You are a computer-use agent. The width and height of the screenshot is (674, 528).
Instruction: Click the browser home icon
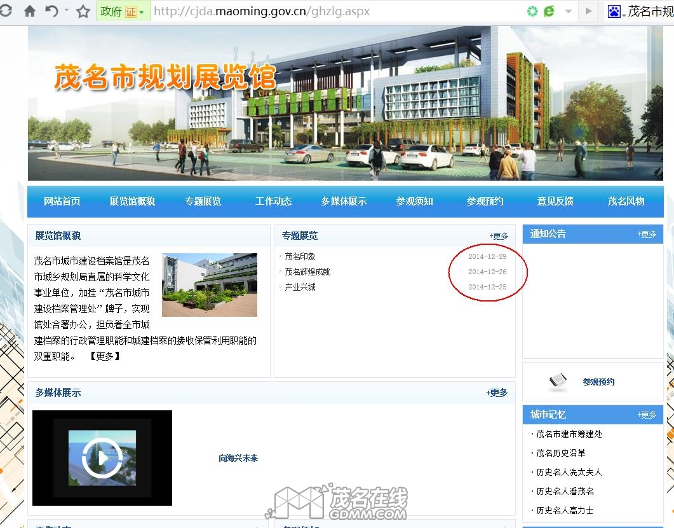tap(29, 11)
